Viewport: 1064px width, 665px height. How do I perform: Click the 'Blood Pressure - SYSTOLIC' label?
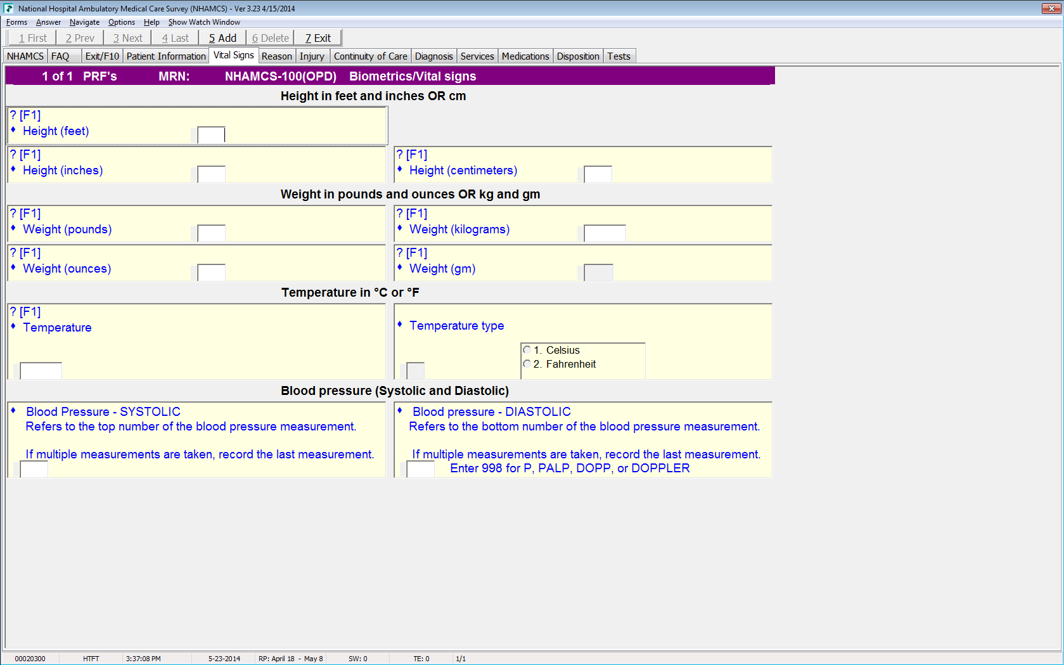[x=103, y=412]
